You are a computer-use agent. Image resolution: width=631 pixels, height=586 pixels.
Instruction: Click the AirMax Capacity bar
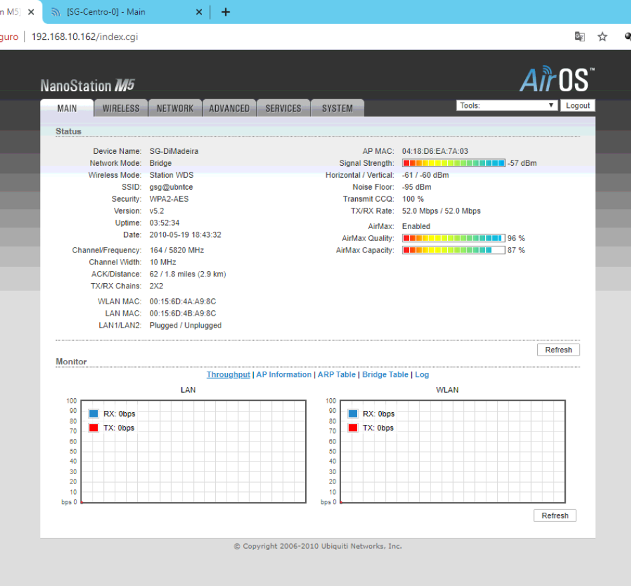click(x=454, y=250)
